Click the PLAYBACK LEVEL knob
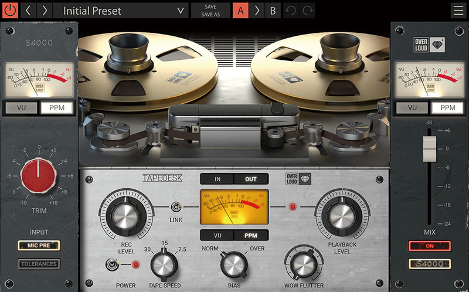This screenshot has width=469, height=292. (342, 216)
